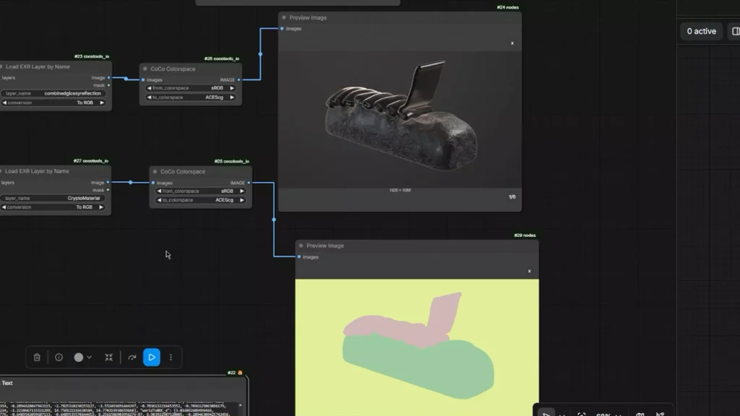This screenshot has width=740, height=416.
Task: Collapse the lower CoCo Colorspace node via its dot
Action: coord(155,172)
